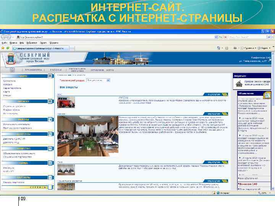Open the Список партнеров sidebar link
Image resolution: width=275 pixels, height=206 pixels.
(14, 182)
